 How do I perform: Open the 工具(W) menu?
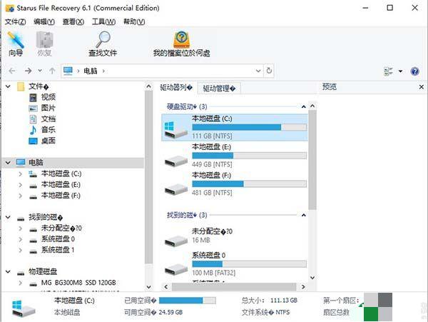pyautogui.click(x=103, y=21)
